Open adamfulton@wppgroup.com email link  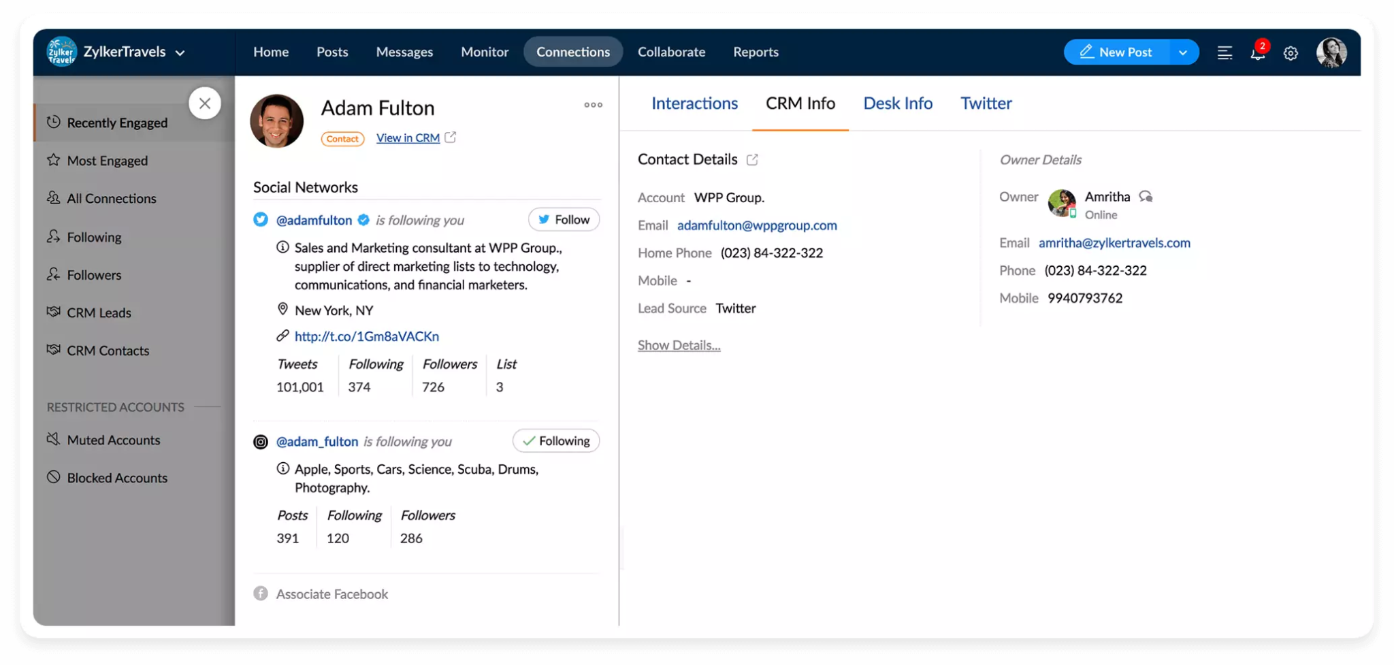click(757, 225)
